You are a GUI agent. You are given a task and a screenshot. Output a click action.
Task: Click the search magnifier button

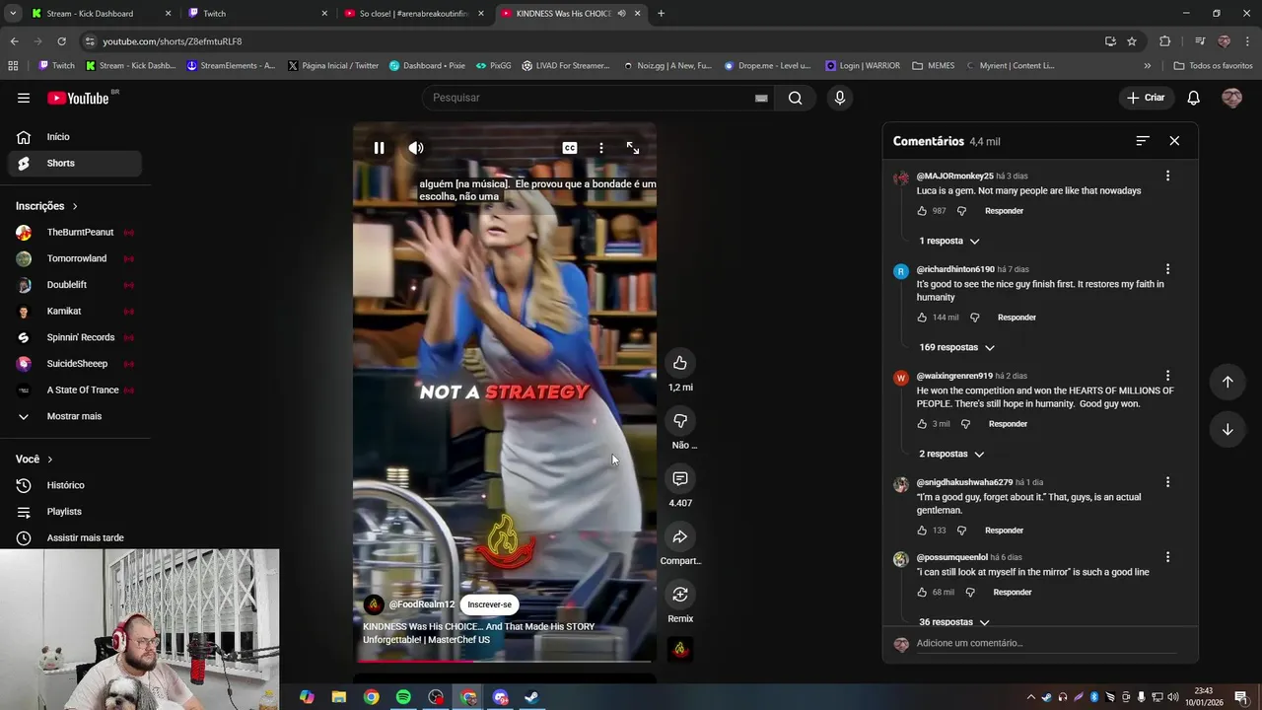(x=795, y=98)
